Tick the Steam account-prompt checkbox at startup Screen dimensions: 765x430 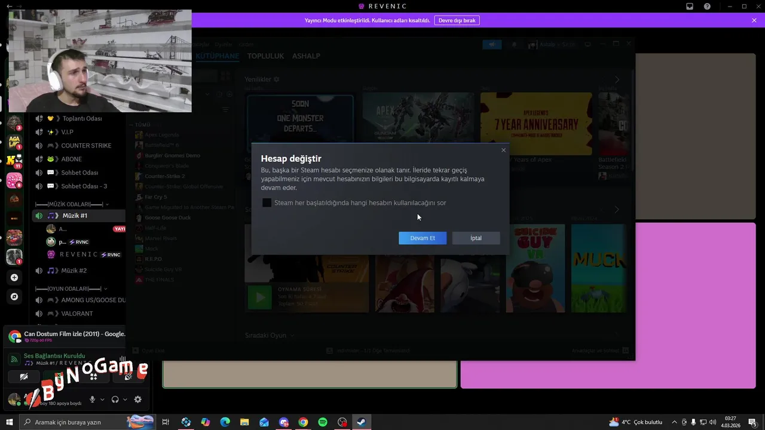[x=267, y=203]
